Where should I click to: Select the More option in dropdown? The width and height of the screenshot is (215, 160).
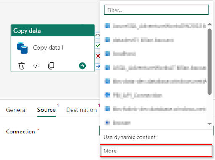tap(156, 151)
